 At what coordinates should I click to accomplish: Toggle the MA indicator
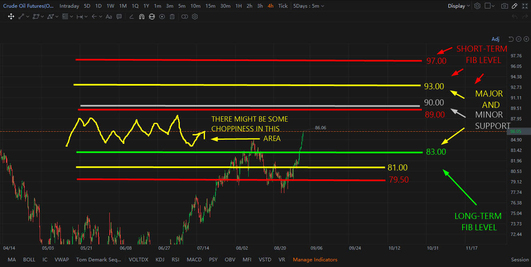coord(12,260)
